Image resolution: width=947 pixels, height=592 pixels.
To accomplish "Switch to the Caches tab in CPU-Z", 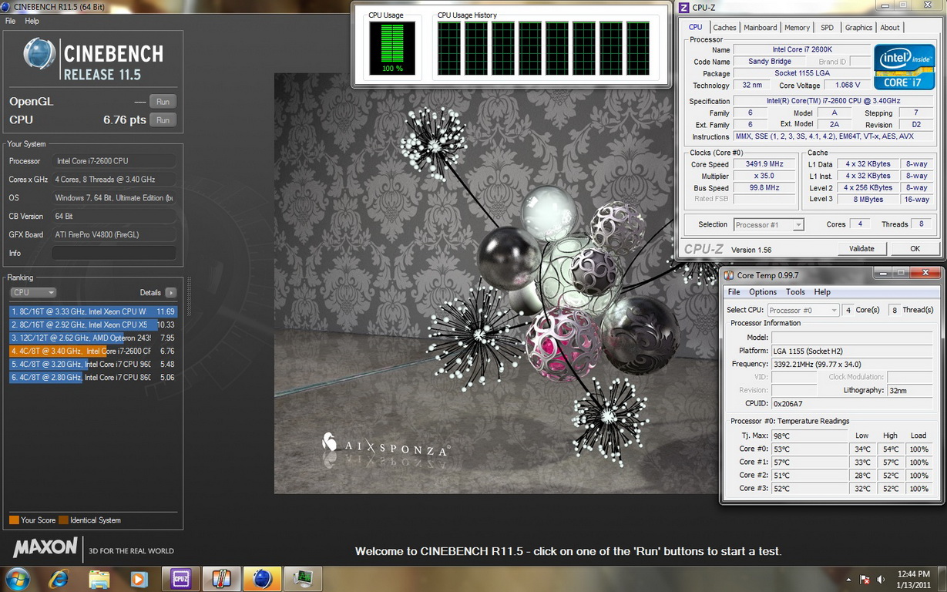I will pyautogui.click(x=724, y=28).
